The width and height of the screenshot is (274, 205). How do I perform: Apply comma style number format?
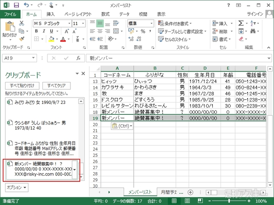(x=150, y=31)
